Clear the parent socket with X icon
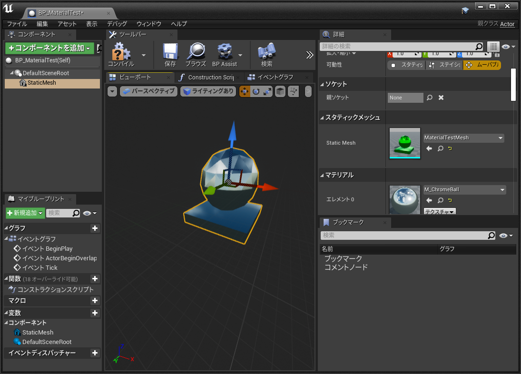The image size is (521, 374). 441,98
